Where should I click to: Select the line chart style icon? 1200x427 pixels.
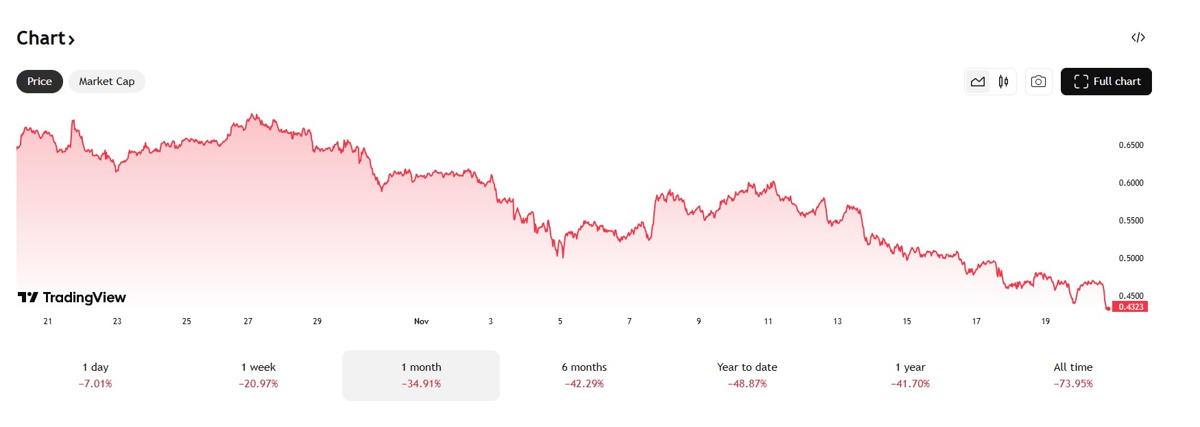[977, 81]
